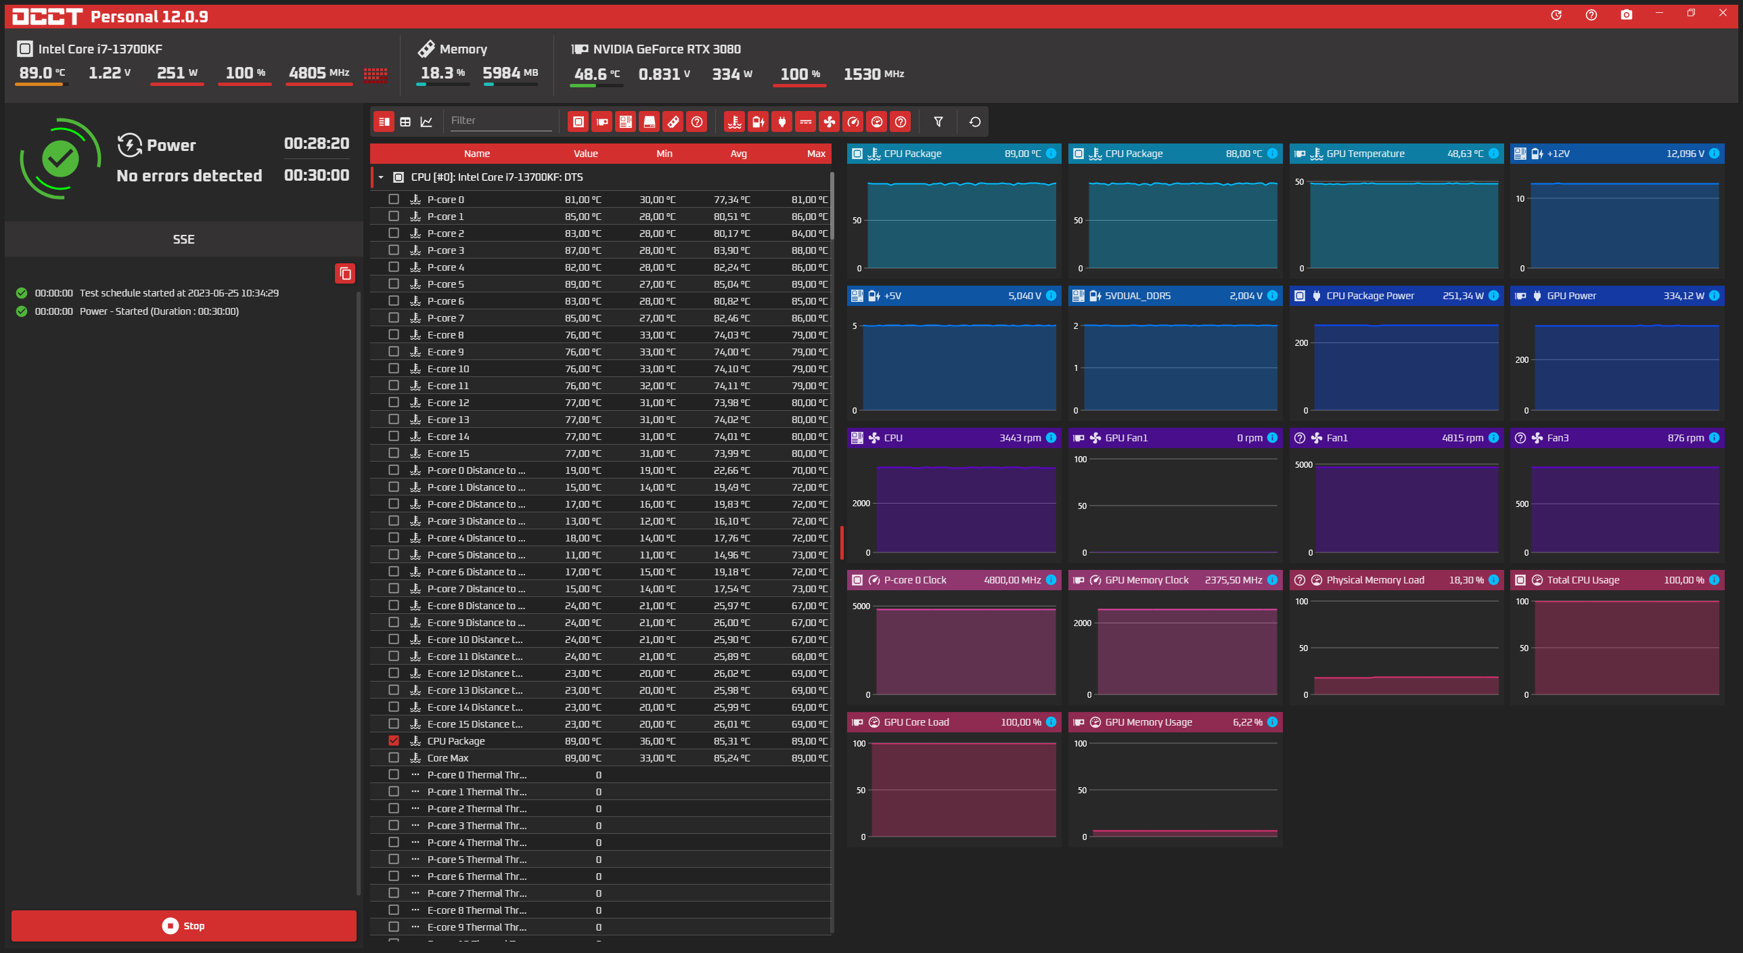Copy the test log with clipboard icon
This screenshot has height=953, width=1743.
(344, 273)
